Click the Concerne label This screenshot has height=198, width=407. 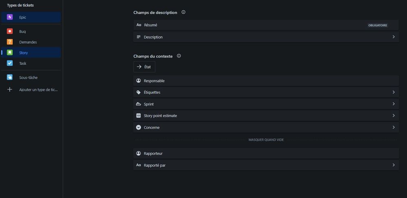click(152, 127)
